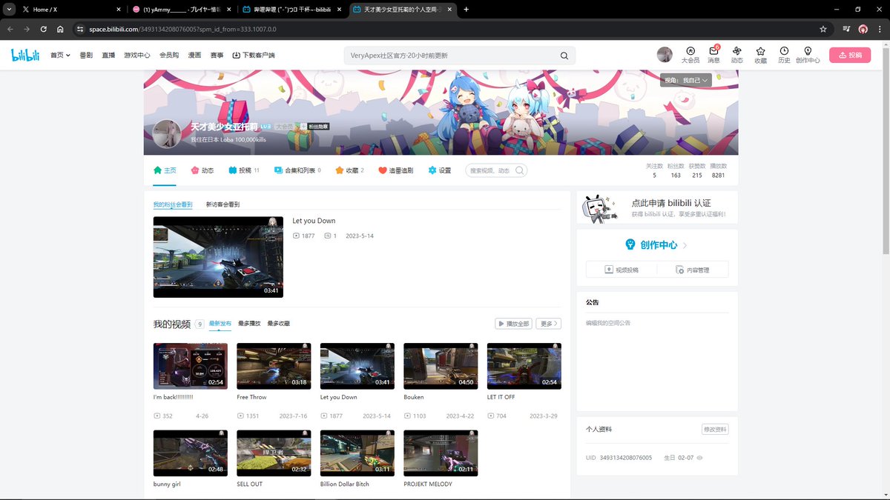Open the 更多 dropdown beside 播放全部
This screenshot has height=500, width=890.
(x=548, y=323)
